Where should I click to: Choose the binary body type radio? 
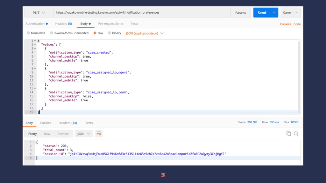(x=110, y=33)
